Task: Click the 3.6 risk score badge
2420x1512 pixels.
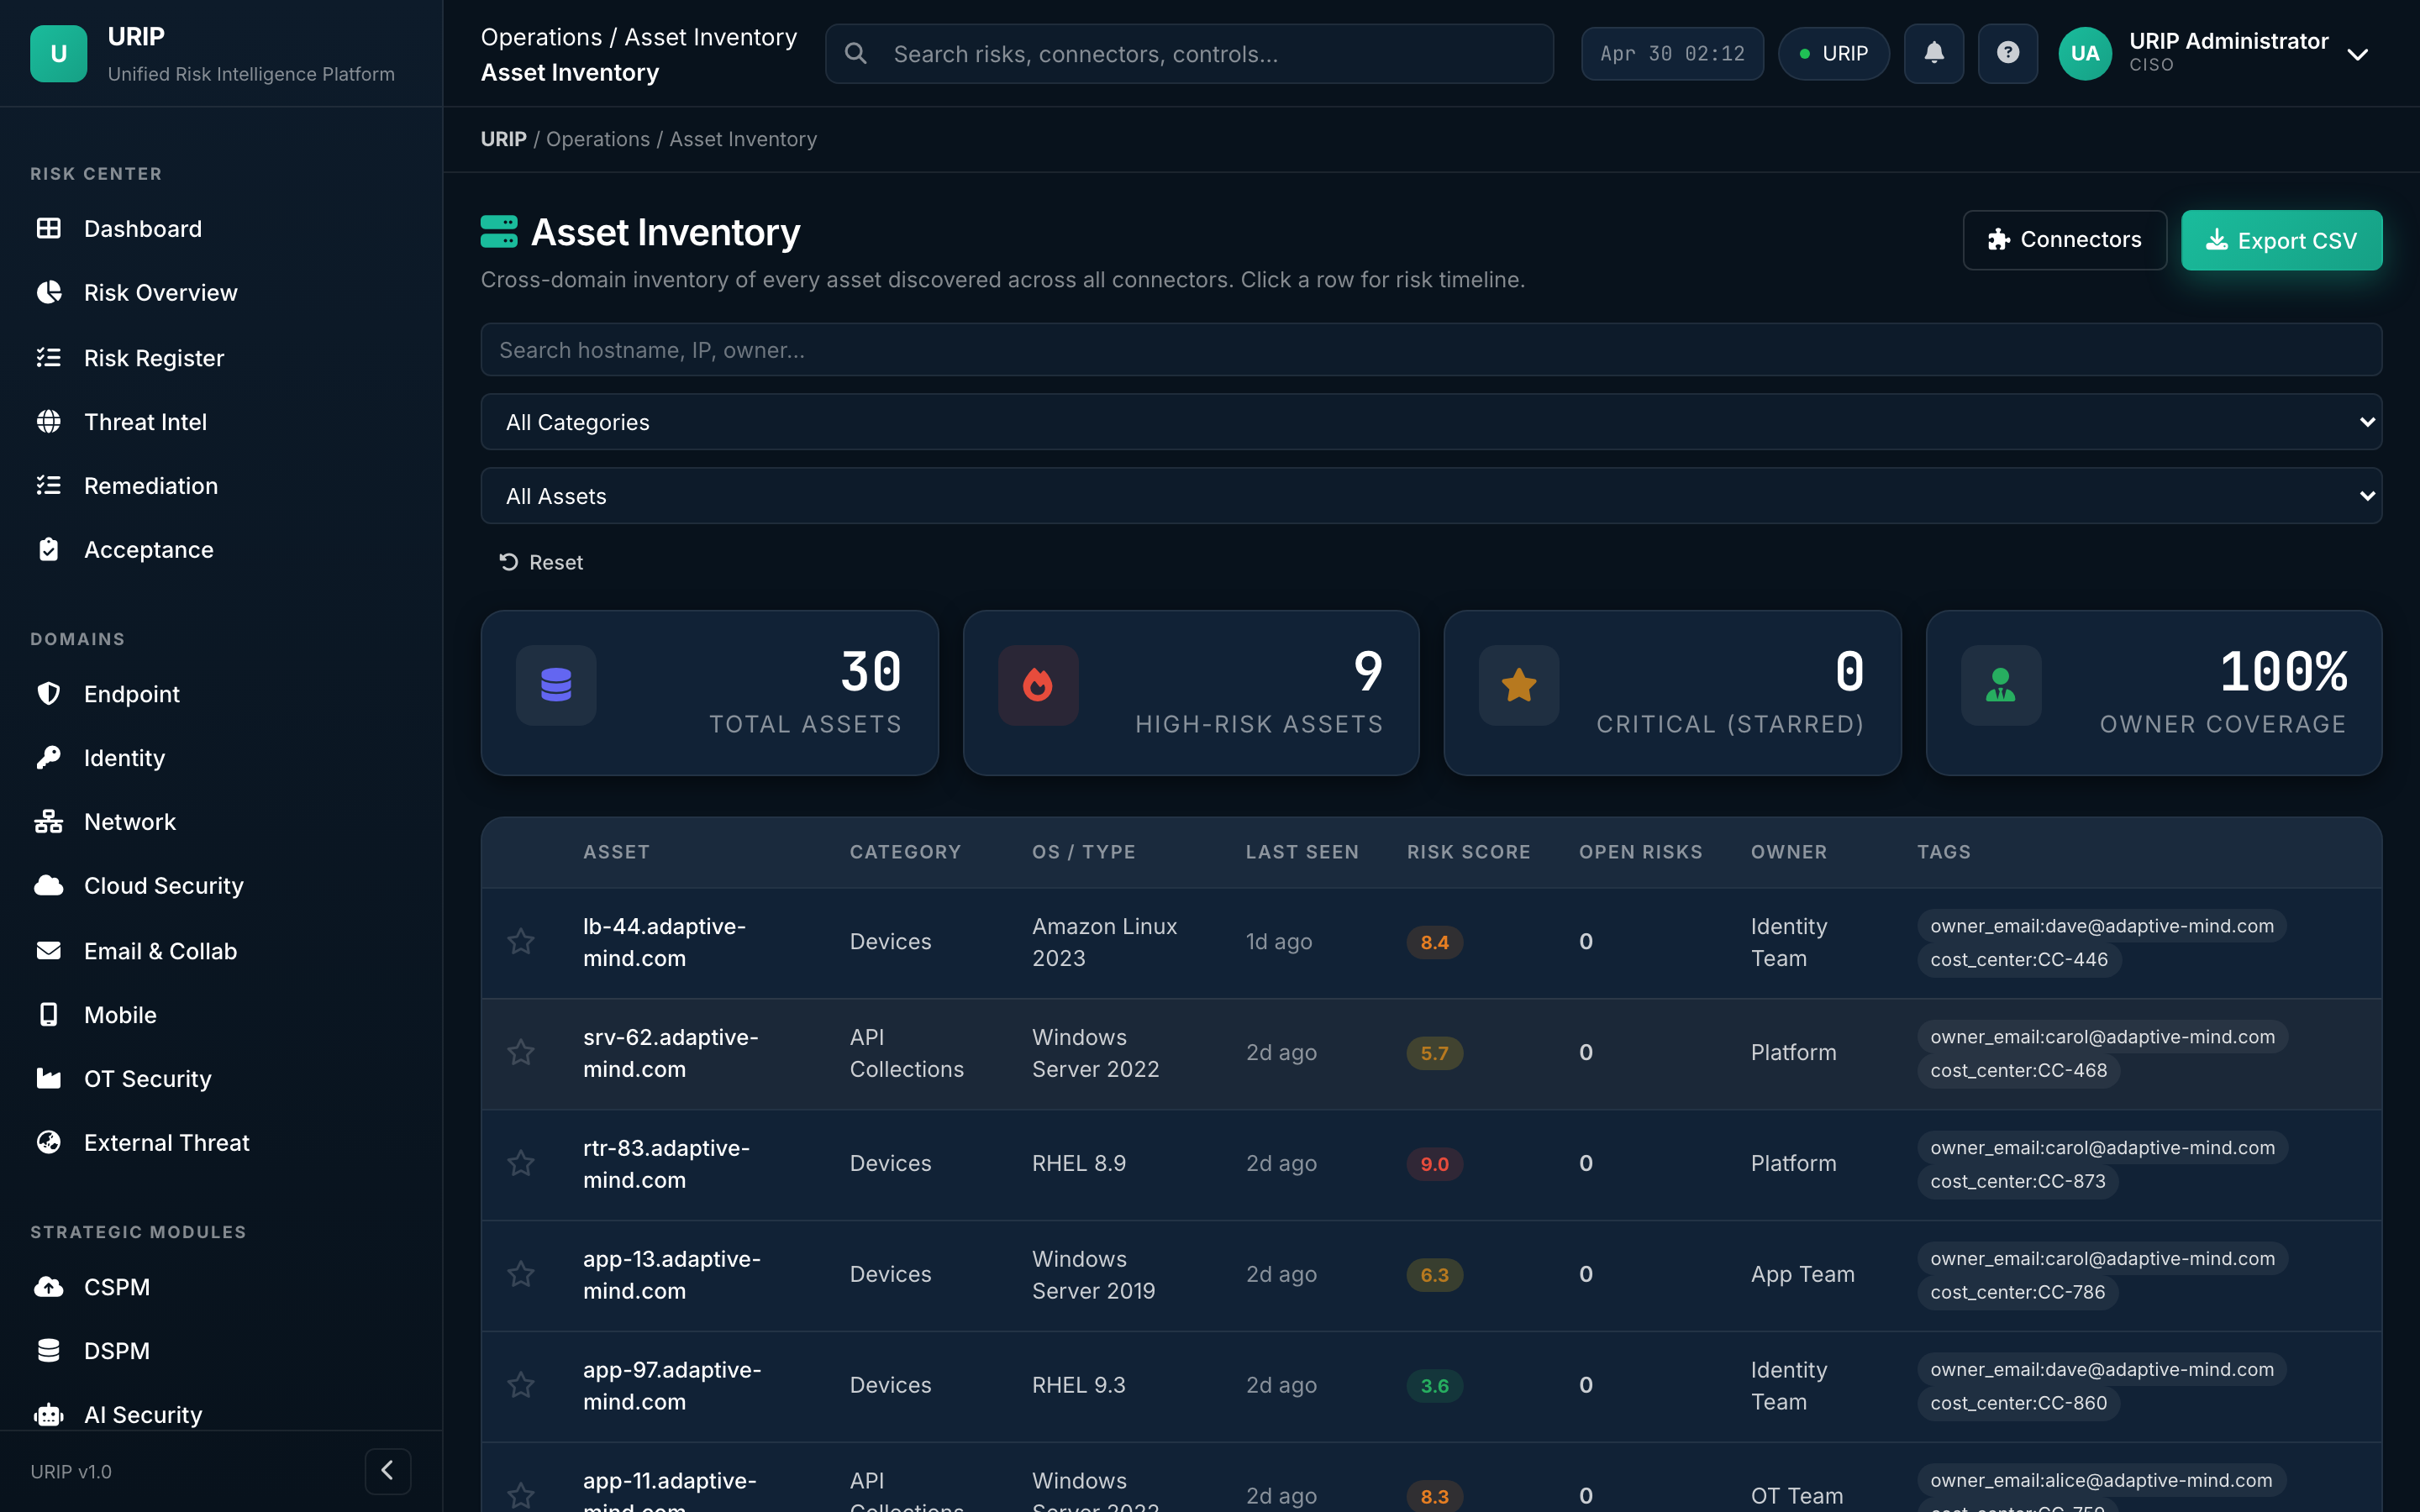Action: [x=1434, y=1385]
